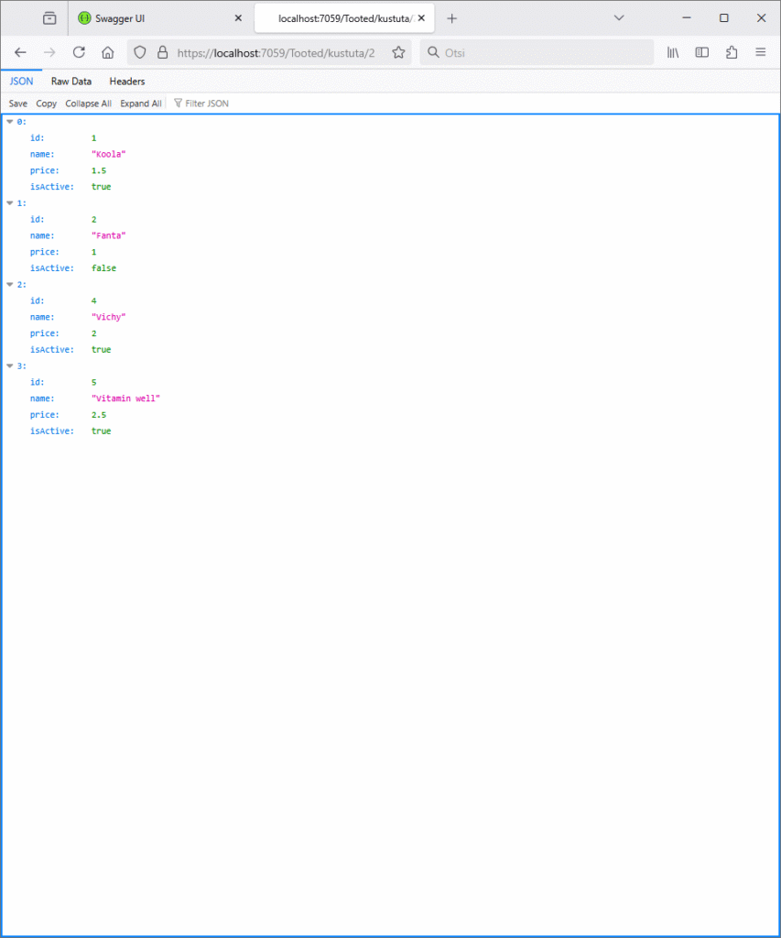Reload the current page
The height and width of the screenshot is (938, 781).
[79, 52]
